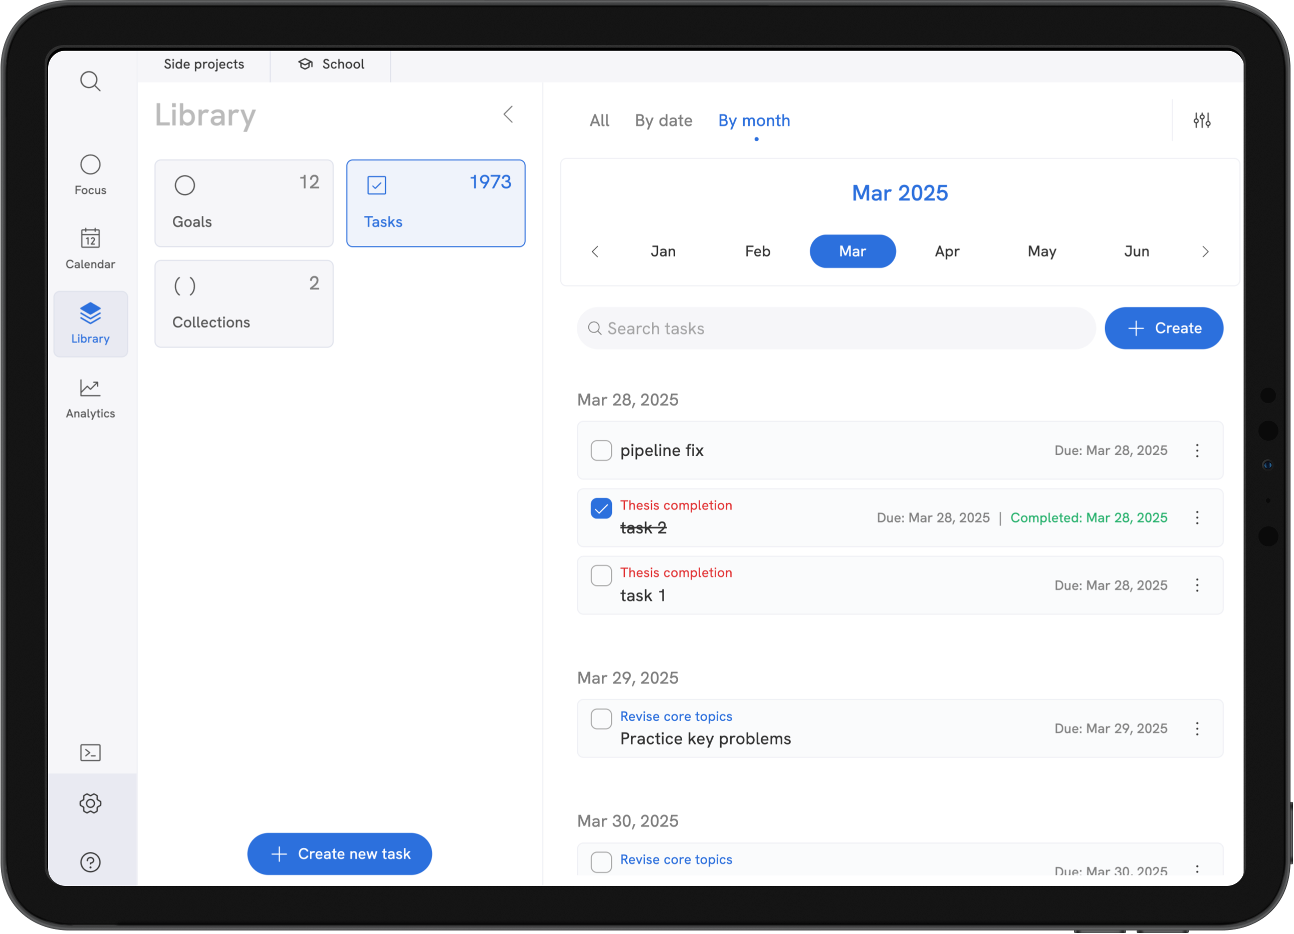Select Apr in the month picker
This screenshot has width=1294, height=934.
(x=947, y=251)
